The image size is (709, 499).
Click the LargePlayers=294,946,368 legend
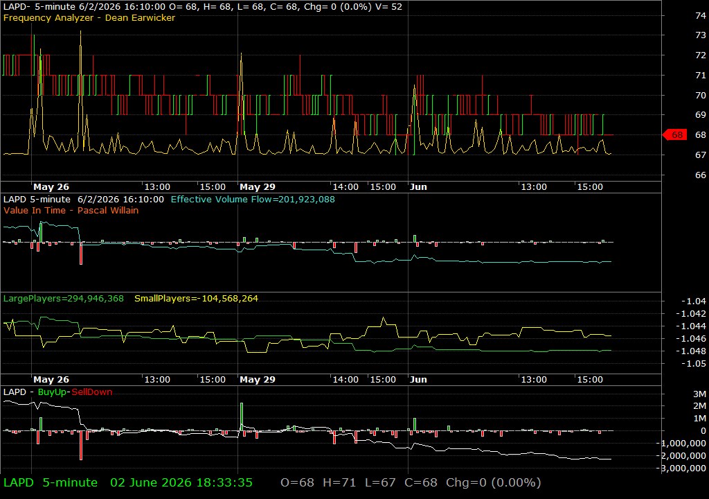tap(63, 299)
